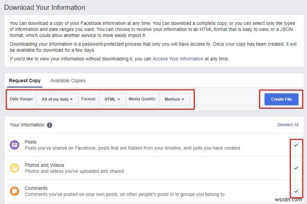
Task: Switch to the Available Copies tab
Action: (68, 80)
